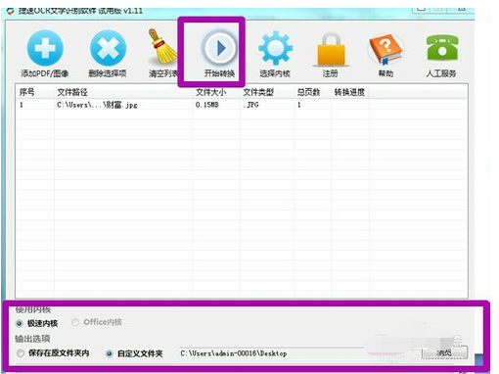Click the 转换进度 column header
This screenshot has height=374, width=499.
[350, 92]
